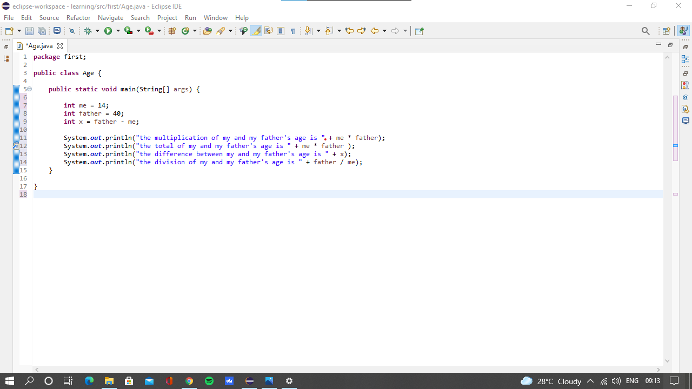Open the Outline view from right trim
Viewport: 692px width, 389px height.
tap(686, 59)
